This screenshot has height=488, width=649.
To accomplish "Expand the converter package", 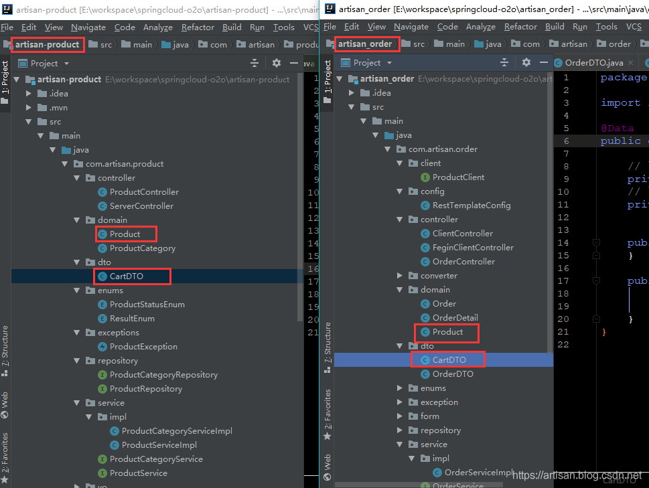I will (400, 276).
